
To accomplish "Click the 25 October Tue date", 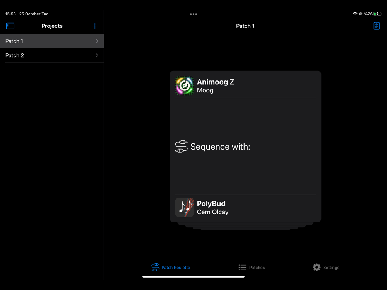I will 34,14.
